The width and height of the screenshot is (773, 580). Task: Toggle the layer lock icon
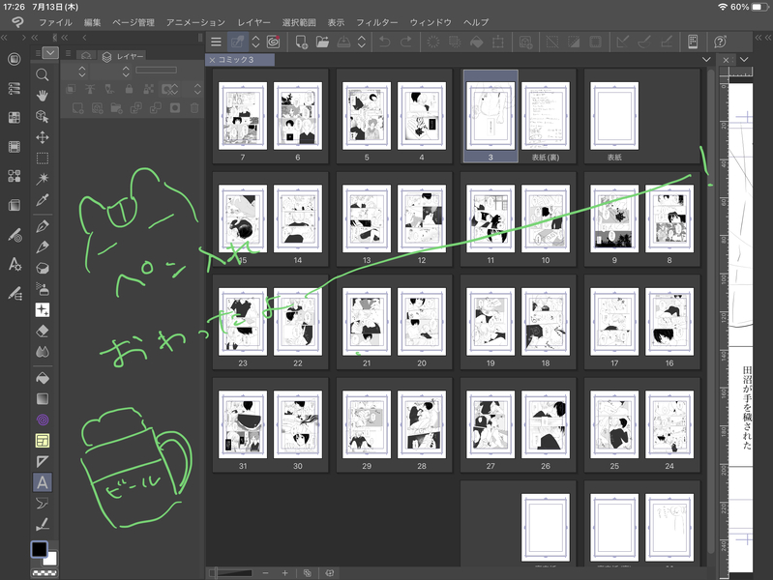(x=129, y=89)
